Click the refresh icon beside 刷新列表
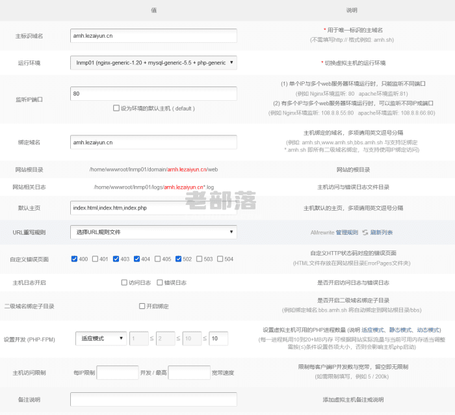 [x=365, y=232]
